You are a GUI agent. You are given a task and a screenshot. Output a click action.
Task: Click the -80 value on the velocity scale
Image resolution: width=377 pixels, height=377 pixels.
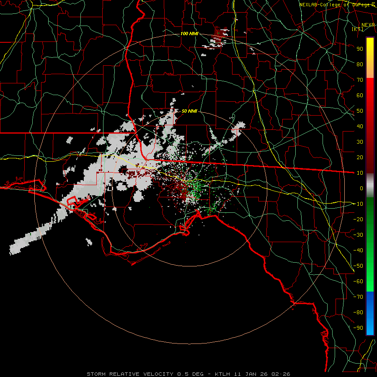click(358, 312)
